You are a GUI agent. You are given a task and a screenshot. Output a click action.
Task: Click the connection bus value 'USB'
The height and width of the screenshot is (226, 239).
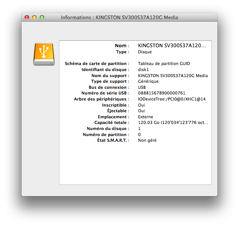click(142, 87)
